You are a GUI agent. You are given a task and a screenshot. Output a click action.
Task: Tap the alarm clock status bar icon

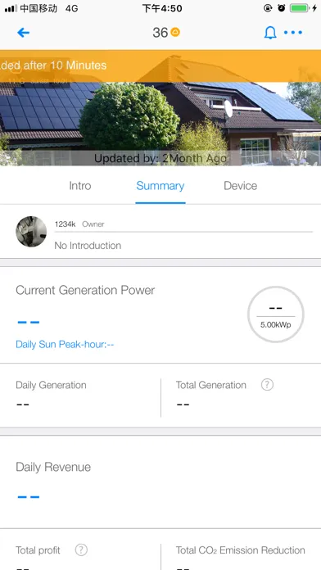pyautogui.click(x=282, y=8)
